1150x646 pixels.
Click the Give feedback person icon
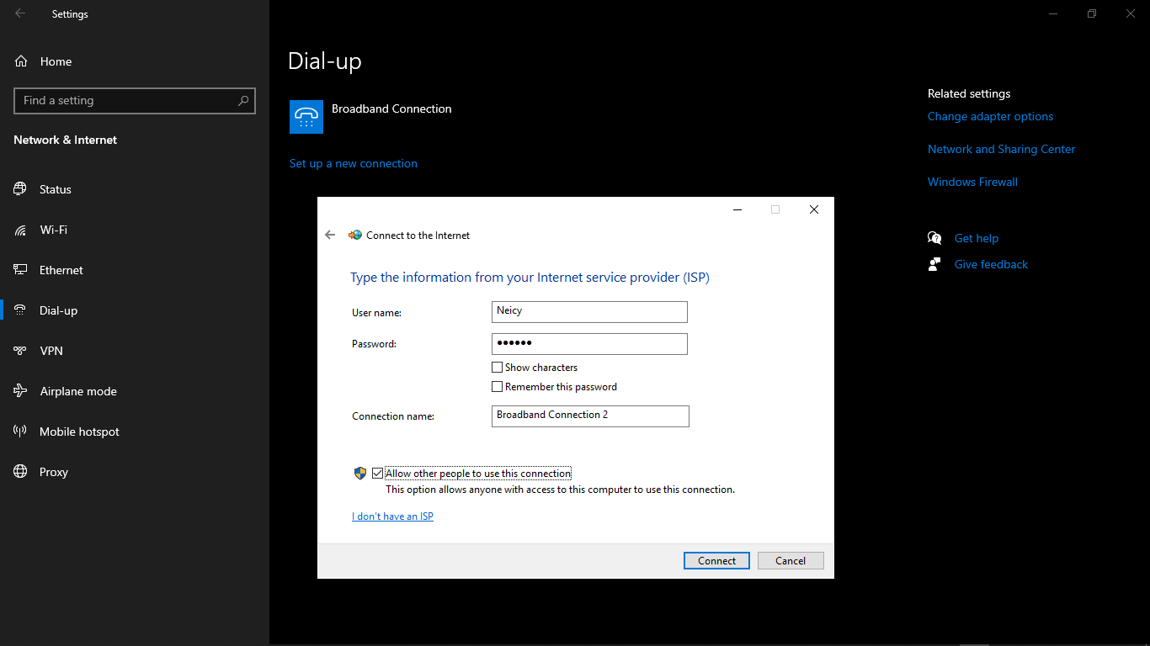934,264
